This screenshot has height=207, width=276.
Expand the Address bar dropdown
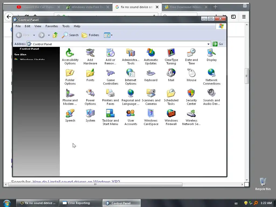[x=208, y=44]
